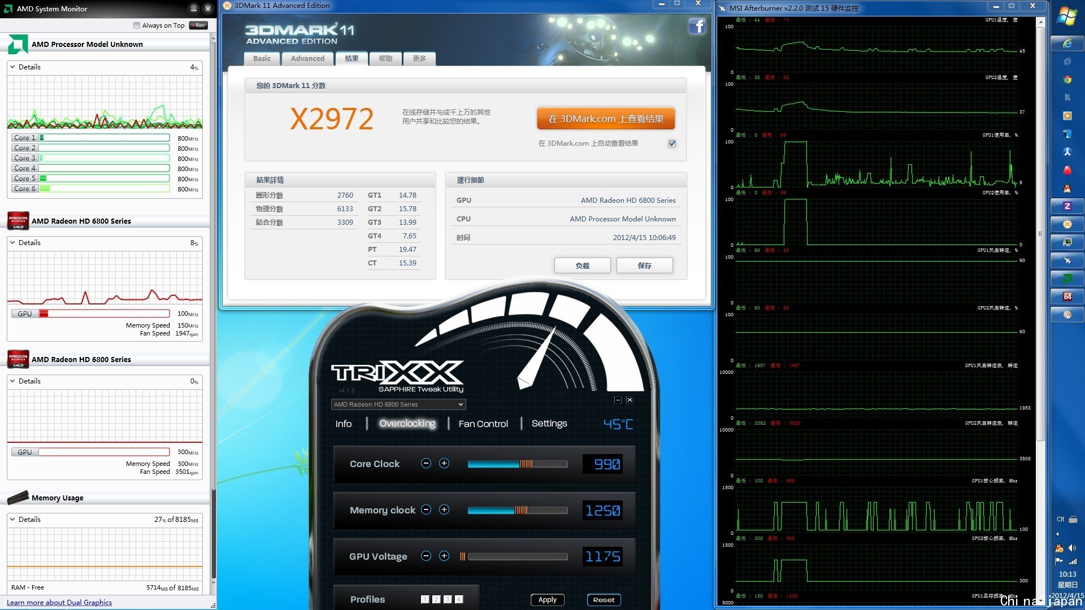The image size is (1085, 610).
Task: Select TRIXX profile slot 1
Action: click(425, 600)
